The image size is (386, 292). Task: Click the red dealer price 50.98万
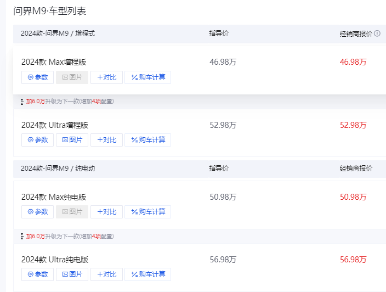pyautogui.click(x=353, y=197)
